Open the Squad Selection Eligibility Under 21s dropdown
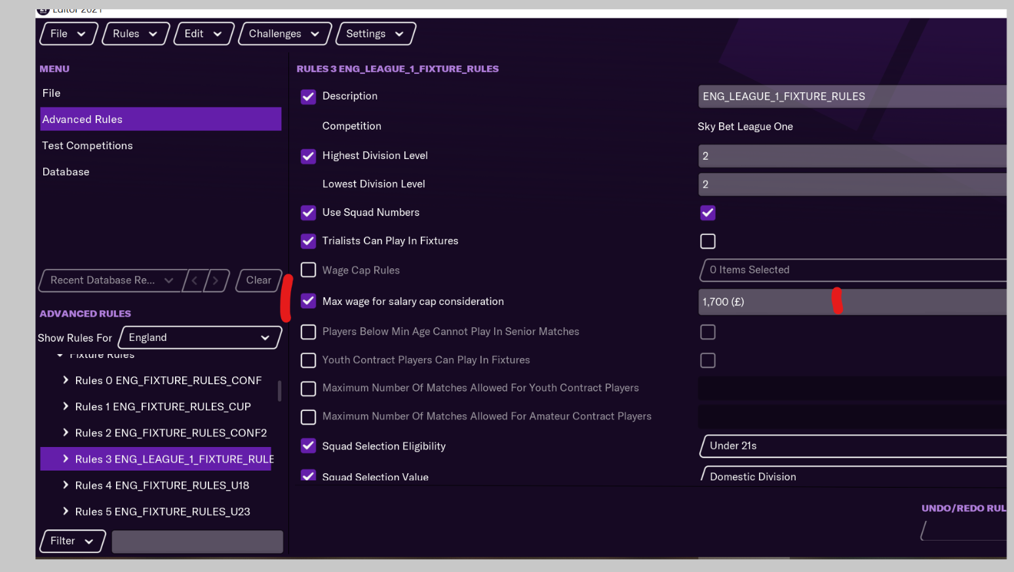Image resolution: width=1014 pixels, height=572 pixels. [852, 446]
